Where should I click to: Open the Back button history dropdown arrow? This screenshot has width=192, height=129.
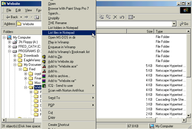point(21,17)
